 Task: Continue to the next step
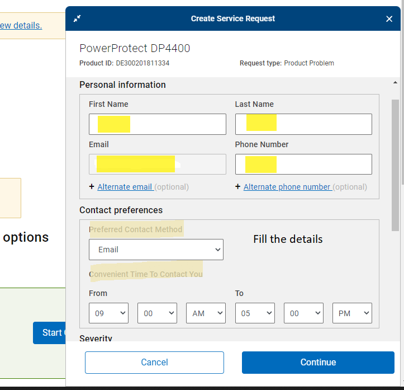pyautogui.click(x=318, y=363)
